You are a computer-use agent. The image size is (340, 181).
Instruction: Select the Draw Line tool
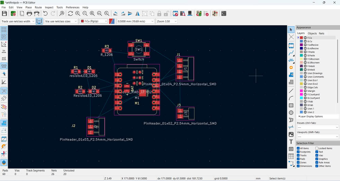click(x=291, y=91)
